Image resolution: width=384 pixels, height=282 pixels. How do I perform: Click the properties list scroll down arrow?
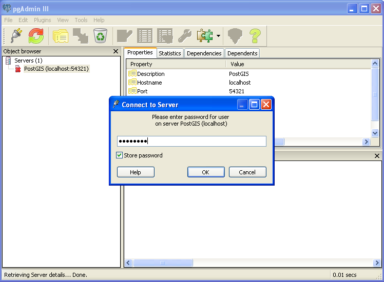[375, 133]
